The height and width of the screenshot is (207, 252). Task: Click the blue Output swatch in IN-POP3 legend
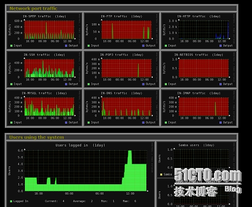(143, 84)
